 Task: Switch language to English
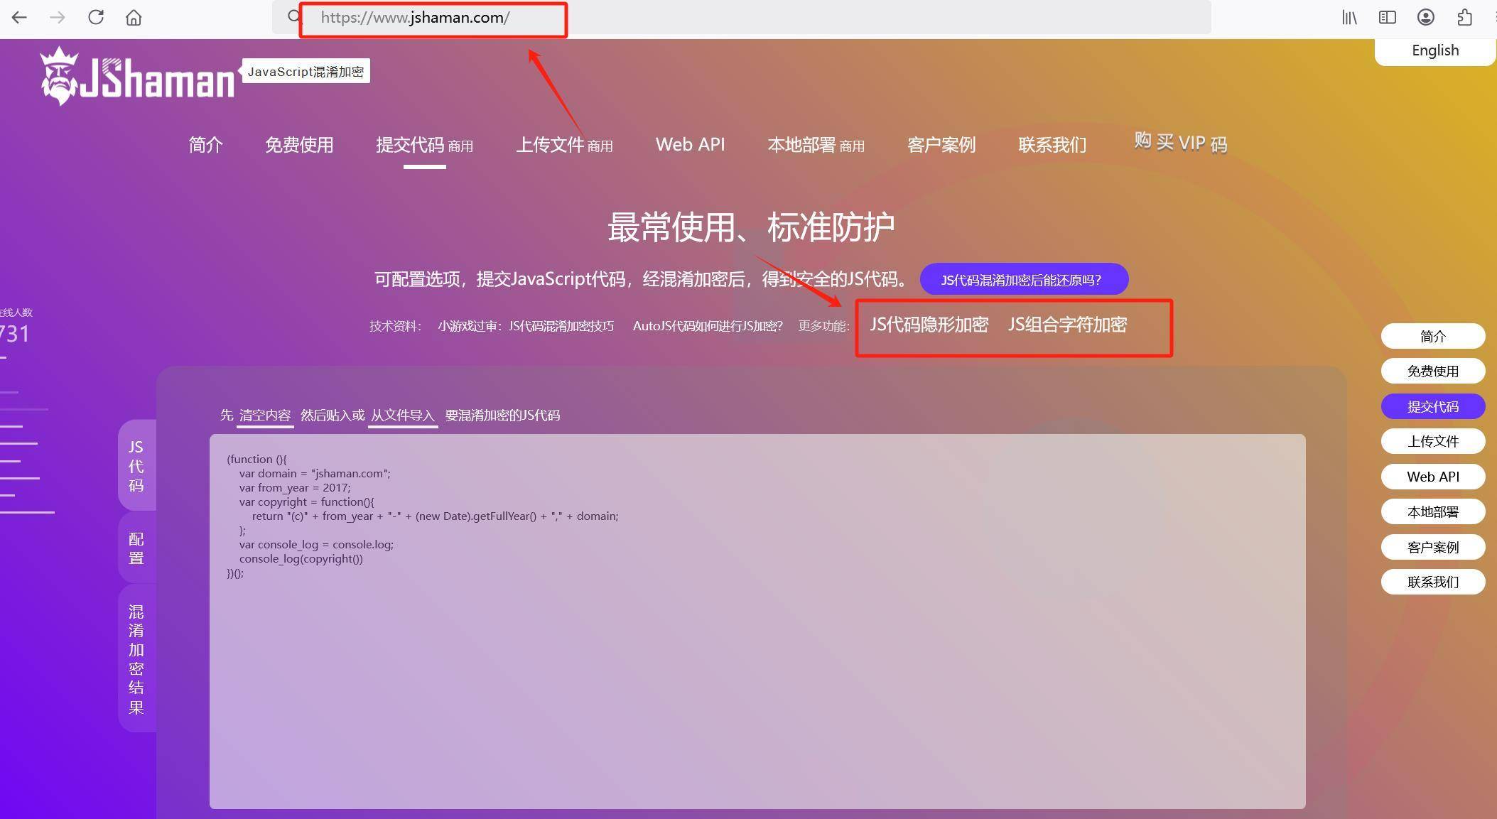[1435, 50]
